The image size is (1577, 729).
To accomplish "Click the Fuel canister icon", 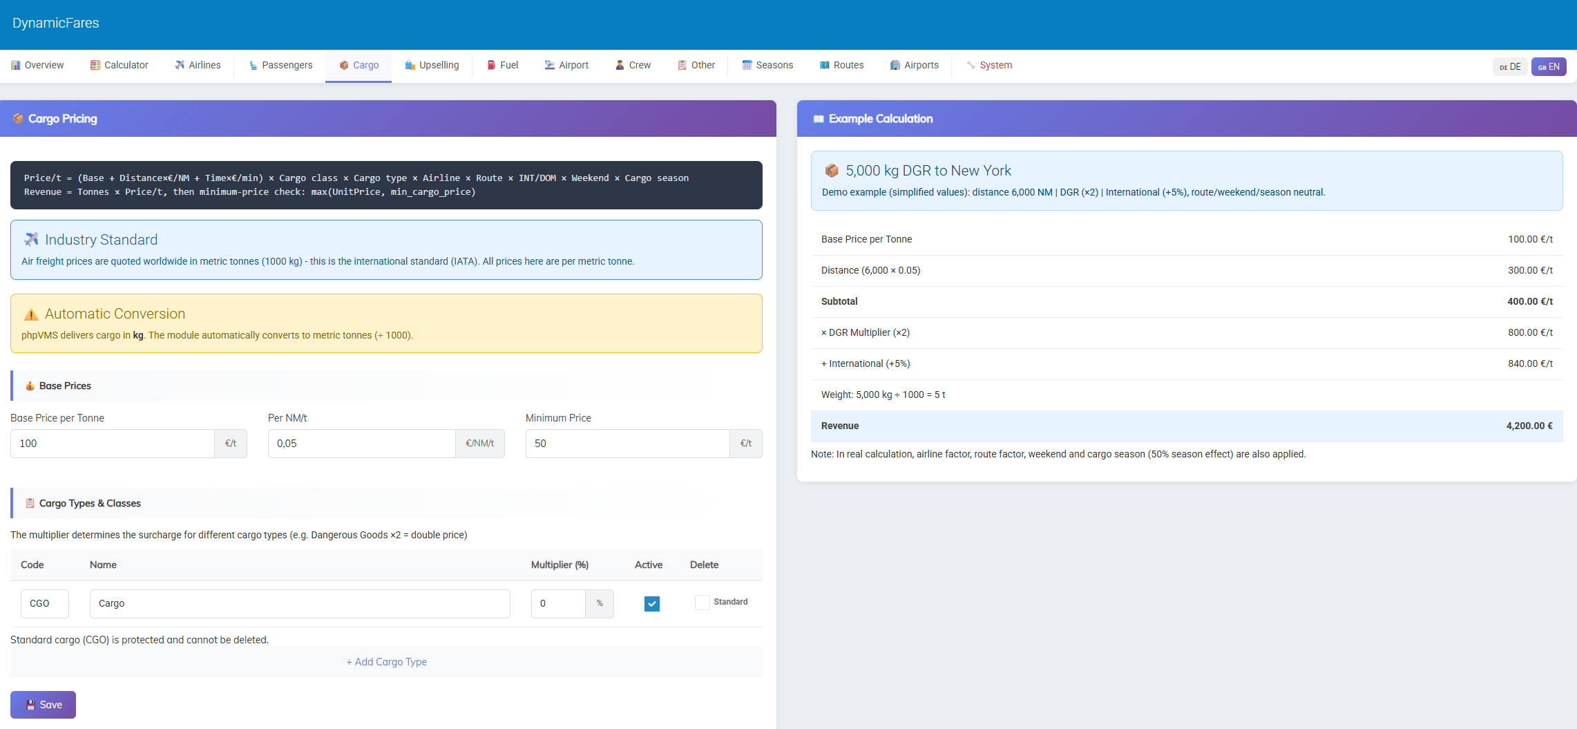I will coord(491,66).
